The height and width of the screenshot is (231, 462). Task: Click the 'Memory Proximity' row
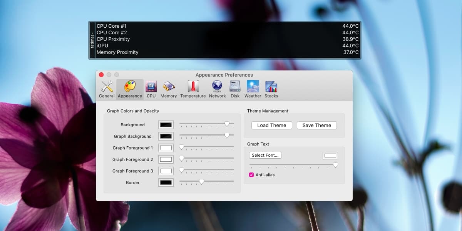(228, 52)
